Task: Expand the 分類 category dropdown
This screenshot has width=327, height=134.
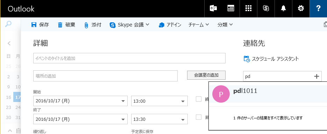Action: [225, 25]
